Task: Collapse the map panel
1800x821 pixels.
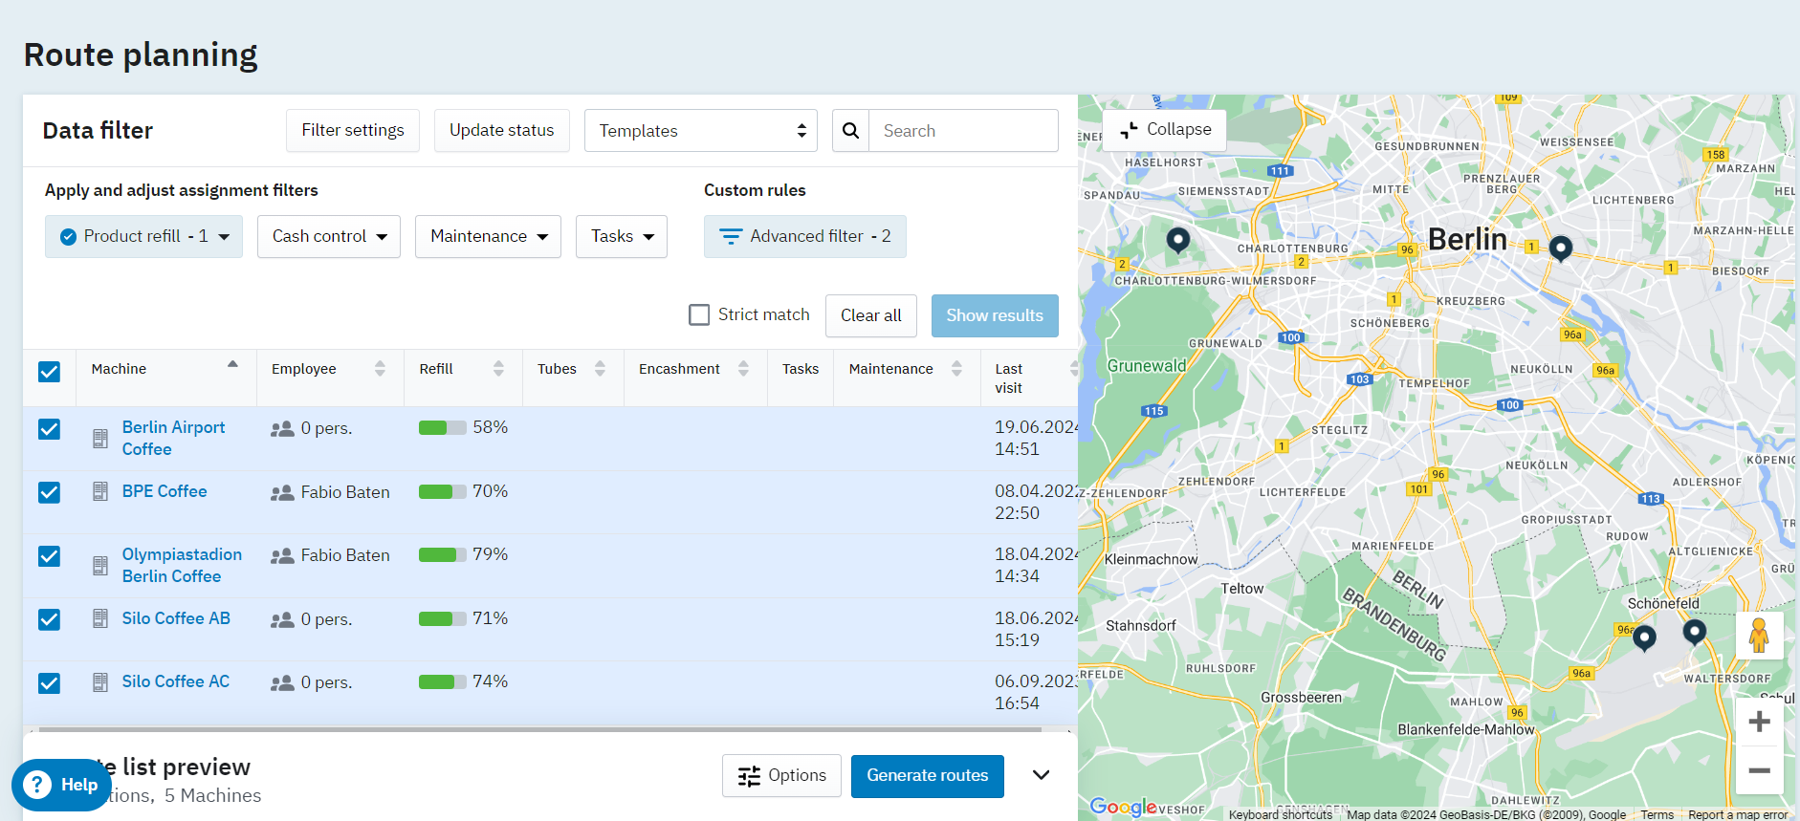Action: pyautogui.click(x=1165, y=129)
